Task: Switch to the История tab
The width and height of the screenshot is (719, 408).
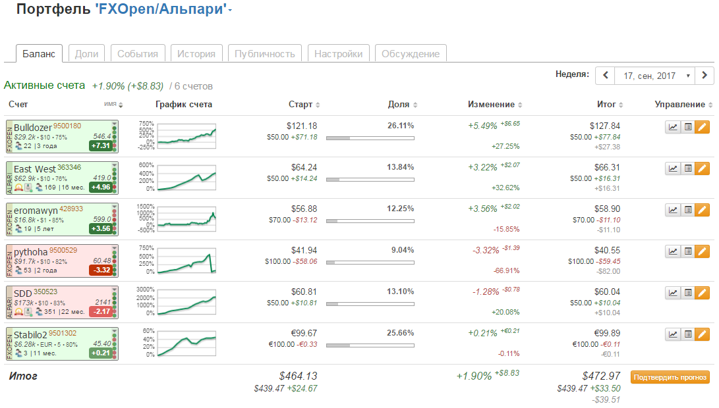Action: 196,54
